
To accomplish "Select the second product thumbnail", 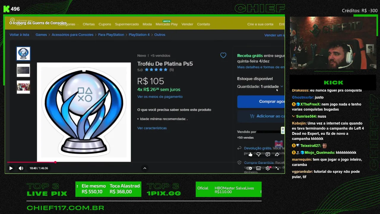I will click(x=23, y=70).
